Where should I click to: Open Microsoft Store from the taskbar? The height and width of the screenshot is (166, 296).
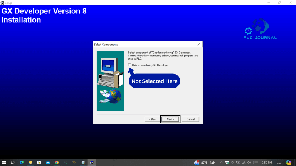coord(39,162)
